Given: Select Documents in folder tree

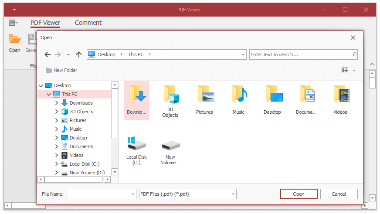Looking at the screenshot, I should [81, 146].
